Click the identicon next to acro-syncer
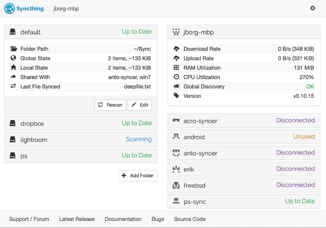 click(176, 121)
